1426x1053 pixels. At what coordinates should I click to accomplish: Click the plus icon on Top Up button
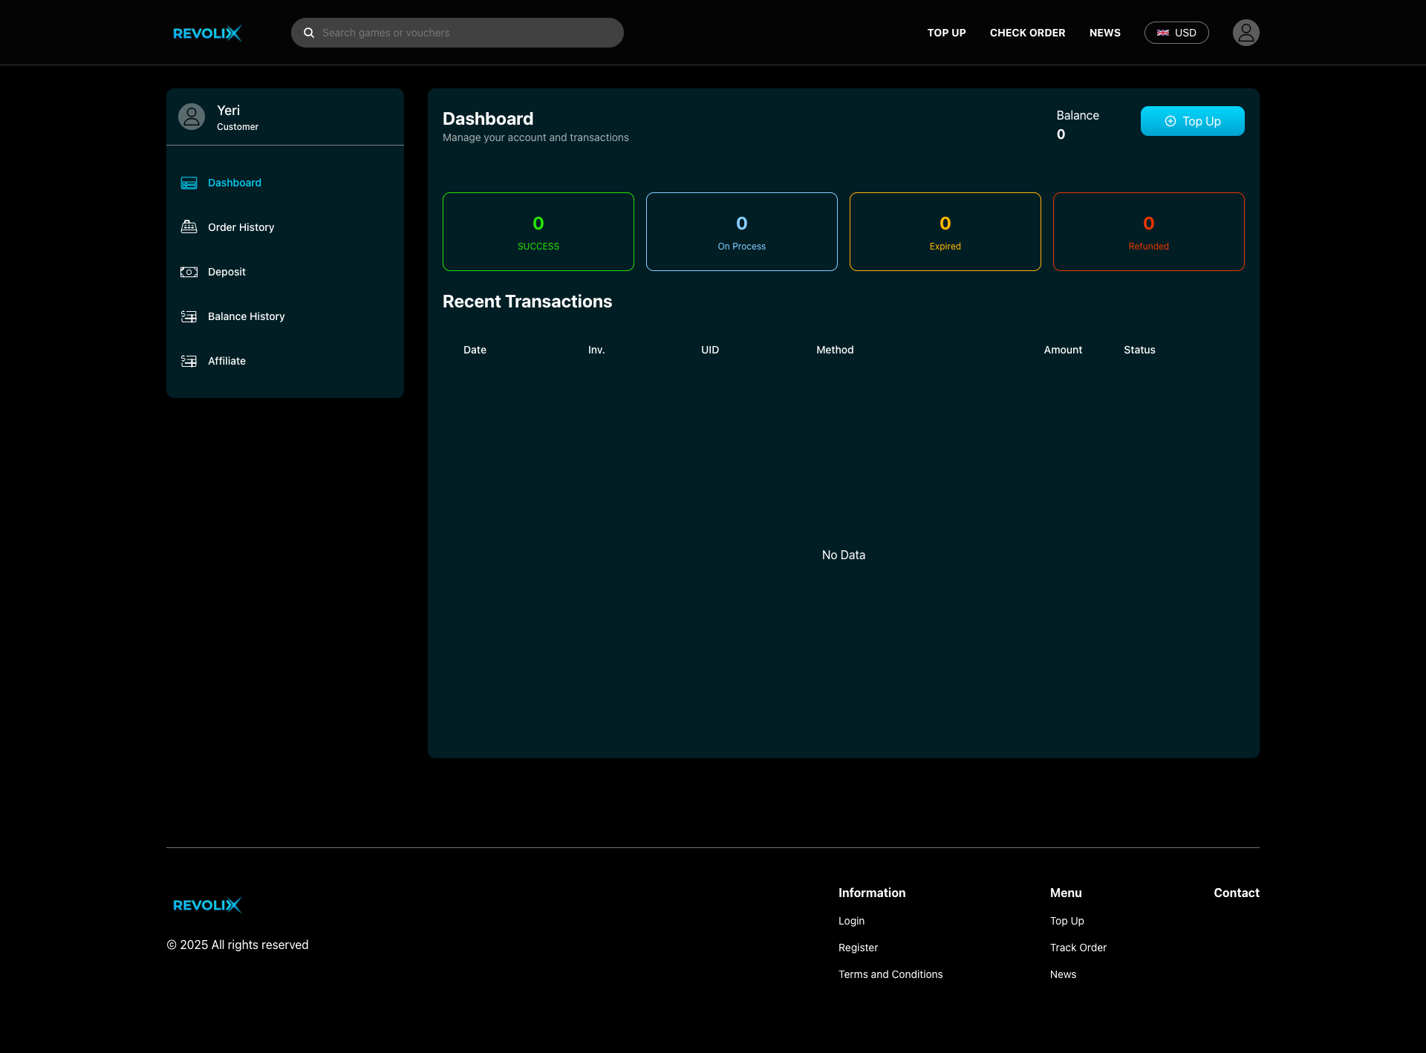coord(1171,121)
